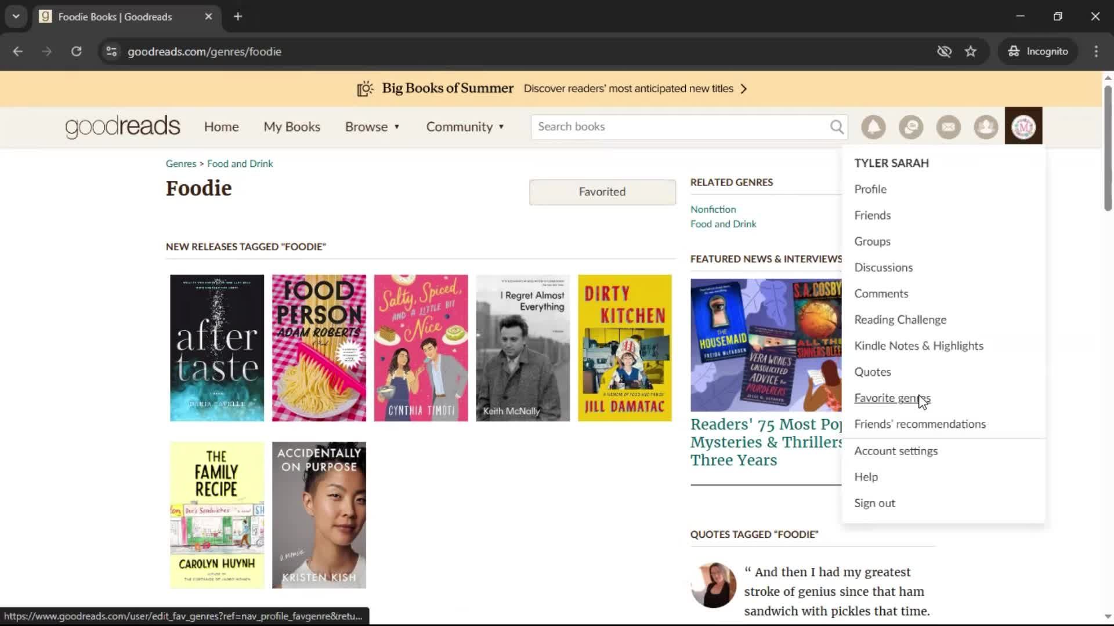Screen dimensions: 1114x626
Task: Click the Big Books of Summer banner title
Action: (x=447, y=89)
